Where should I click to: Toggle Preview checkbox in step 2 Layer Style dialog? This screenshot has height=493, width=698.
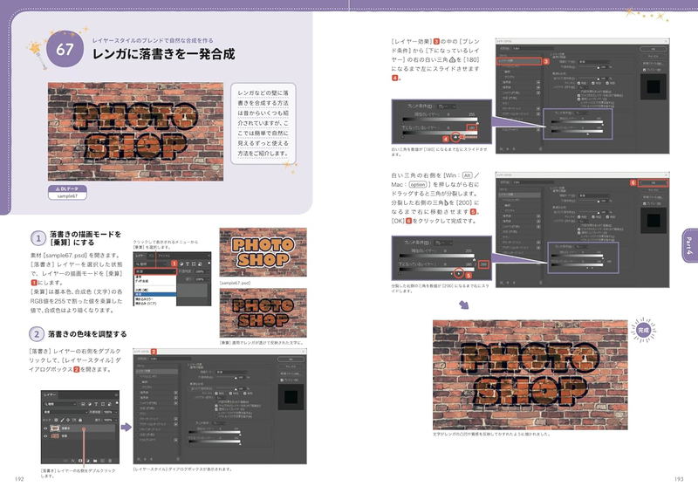(x=282, y=380)
